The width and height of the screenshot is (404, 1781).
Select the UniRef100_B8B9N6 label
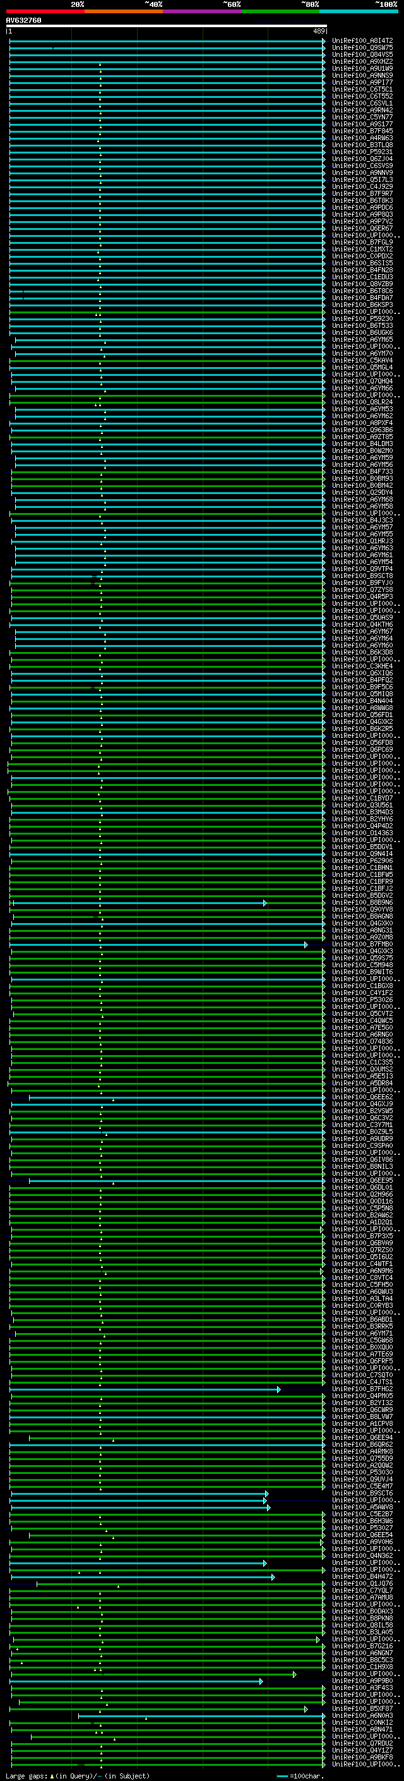point(362,902)
